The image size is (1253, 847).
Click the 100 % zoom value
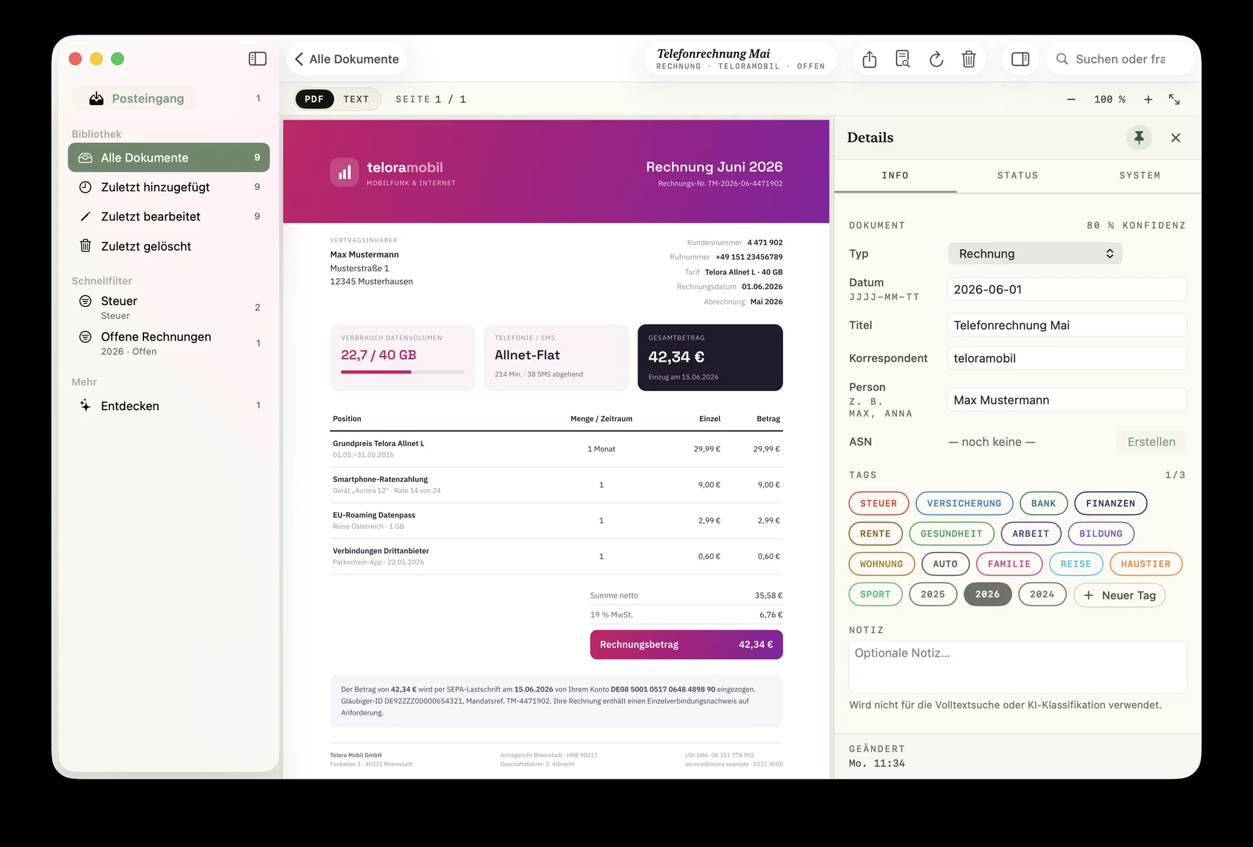(x=1110, y=100)
